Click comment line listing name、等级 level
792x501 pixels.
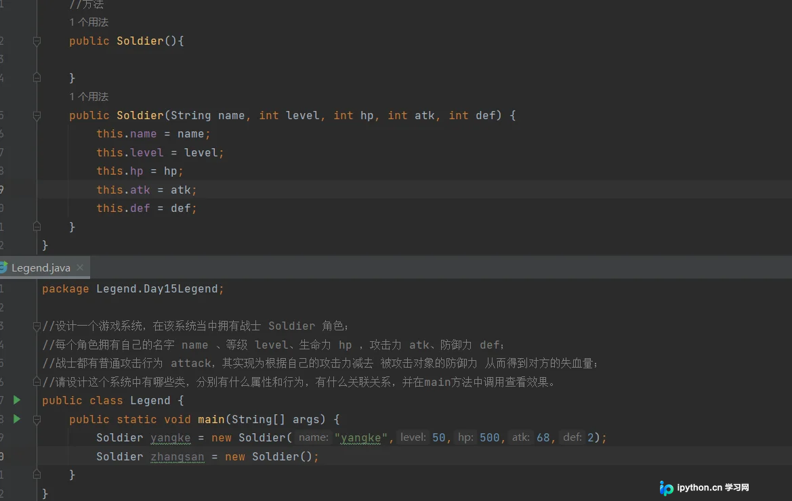pos(273,345)
